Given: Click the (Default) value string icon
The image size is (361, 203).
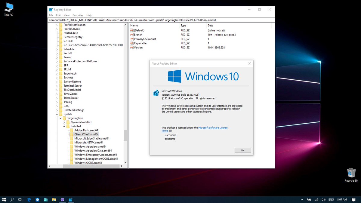Looking at the screenshot, I should 131,30.
